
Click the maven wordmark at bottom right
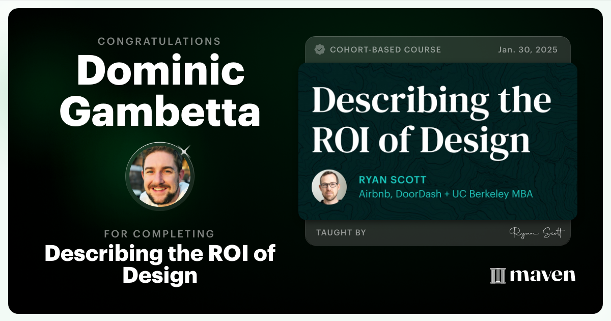tap(542, 276)
